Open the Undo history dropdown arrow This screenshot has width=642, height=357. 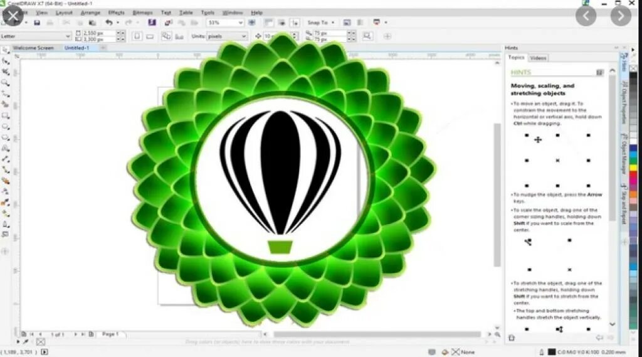pos(118,23)
